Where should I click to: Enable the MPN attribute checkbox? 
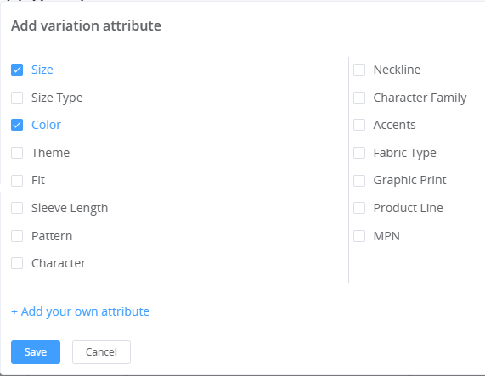(x=359, y=236)
